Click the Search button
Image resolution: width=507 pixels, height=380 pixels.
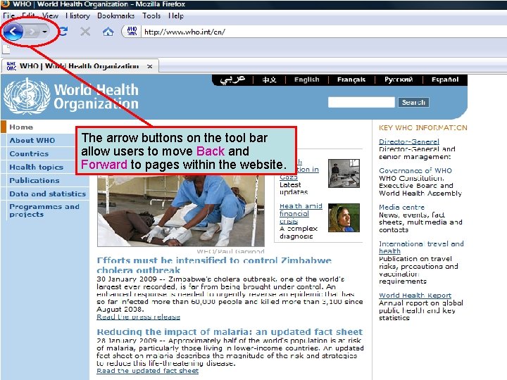pos(413,103)
